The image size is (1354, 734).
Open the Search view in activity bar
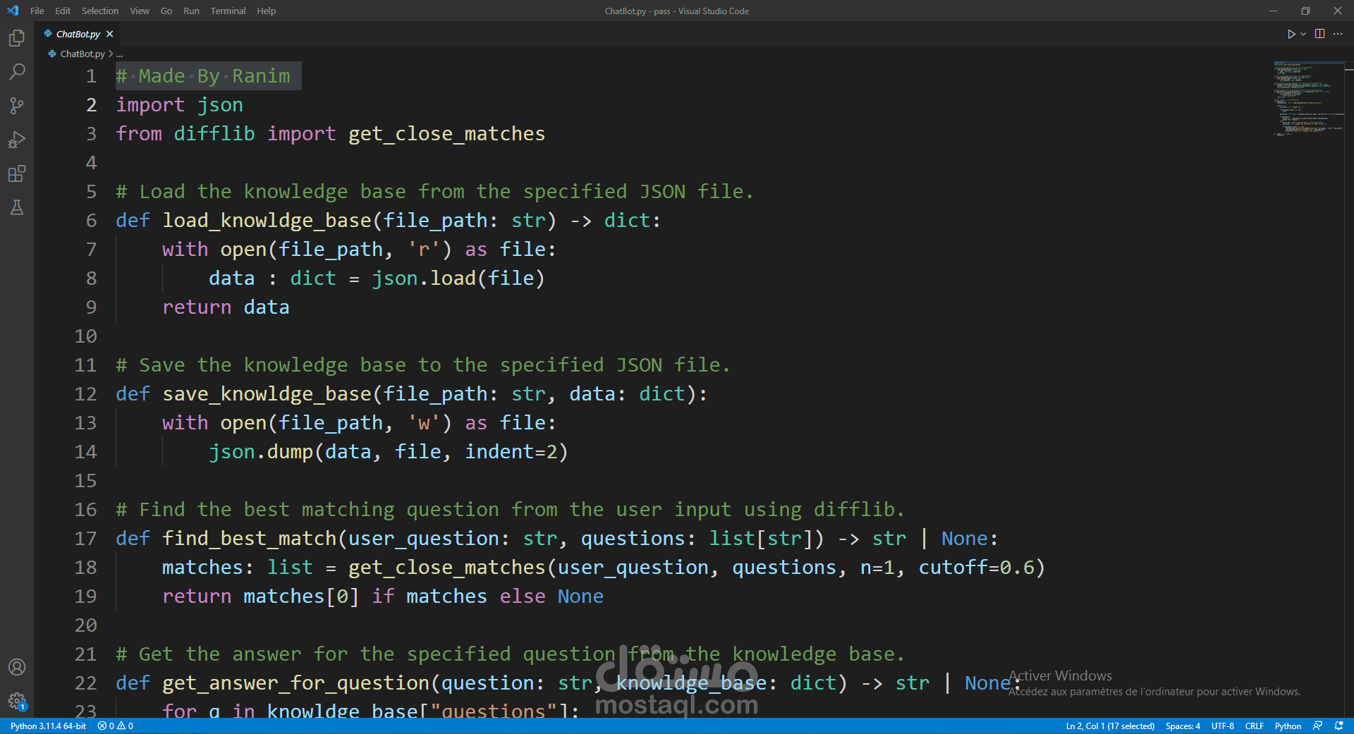pos(17,72)
